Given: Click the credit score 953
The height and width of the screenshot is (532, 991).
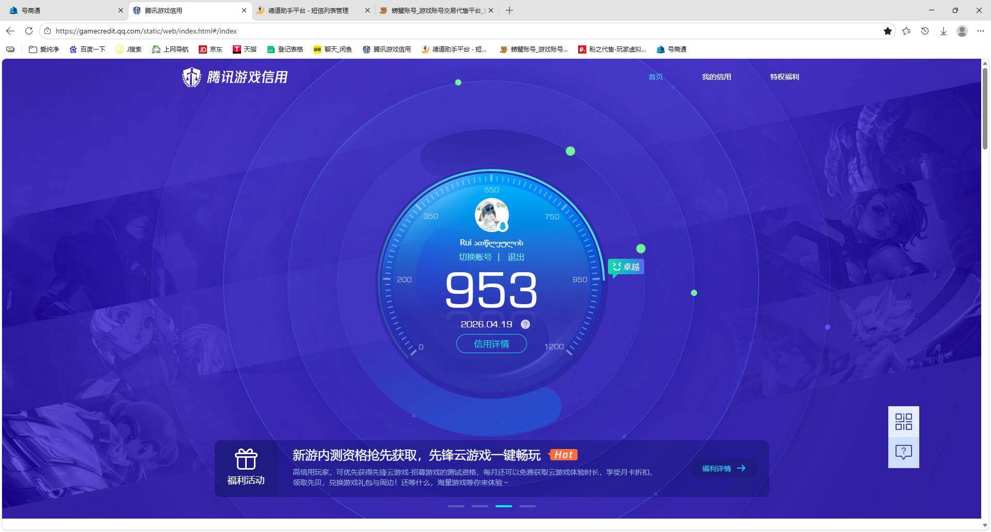Looking at the screenshot, I should 491,290.
